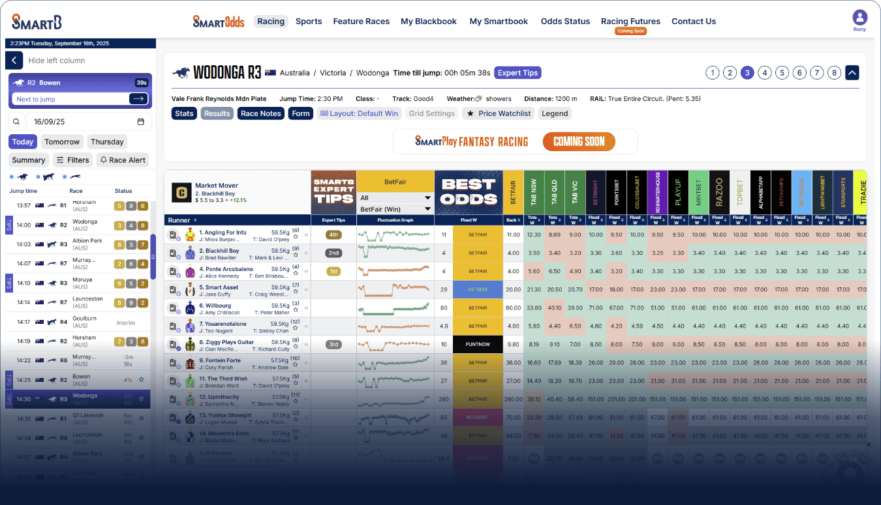Open the Race Notes button
The image size is (881, 505).
pos(260,113)
